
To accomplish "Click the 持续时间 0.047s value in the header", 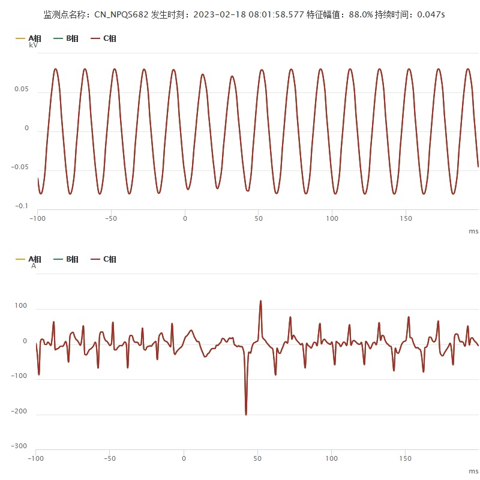I will 431,14.
